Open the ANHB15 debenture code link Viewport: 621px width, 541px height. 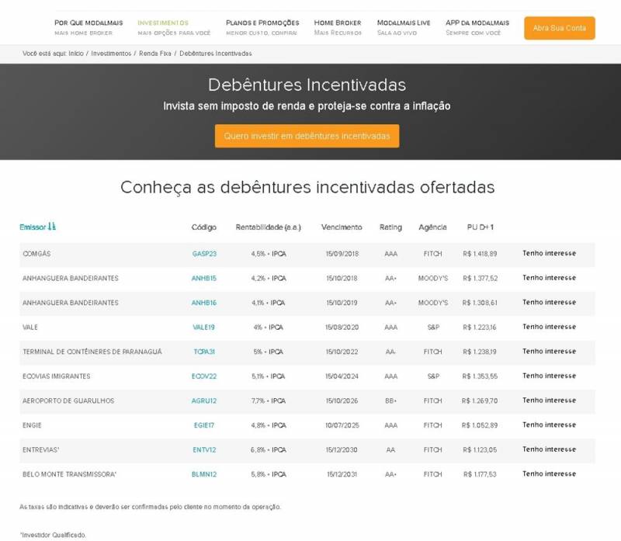click(x=204, y=278)
